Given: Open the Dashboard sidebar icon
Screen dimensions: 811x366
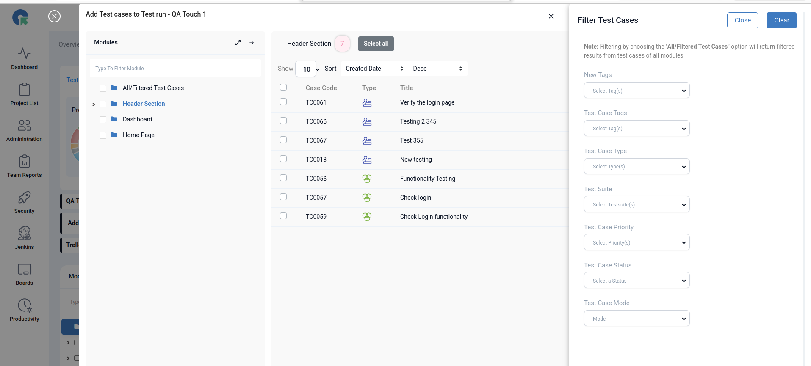Looking at the screenshot, I should pos(24,54).
